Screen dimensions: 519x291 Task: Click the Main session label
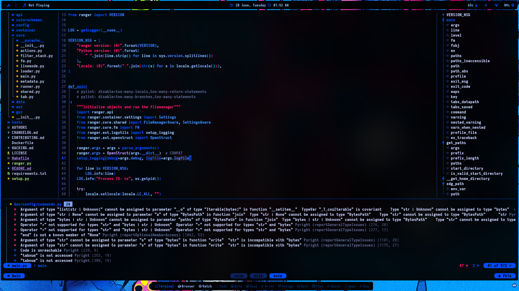[x=14, y=276]
